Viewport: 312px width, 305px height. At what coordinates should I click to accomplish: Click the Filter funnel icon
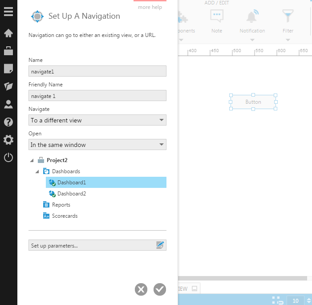pyautogui.click(x=288, y=16)
